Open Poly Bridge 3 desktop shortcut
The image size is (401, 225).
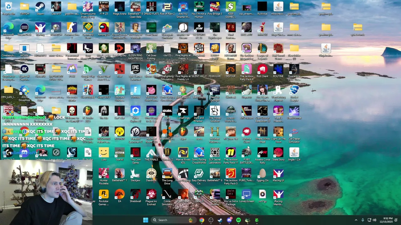(215, 8)
